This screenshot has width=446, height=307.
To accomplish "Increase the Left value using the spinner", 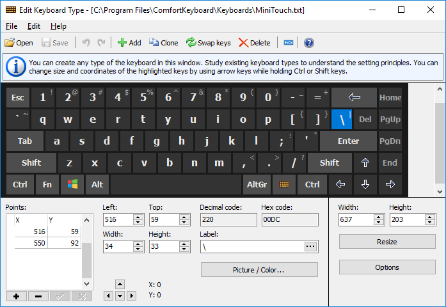I will [138, 217].
